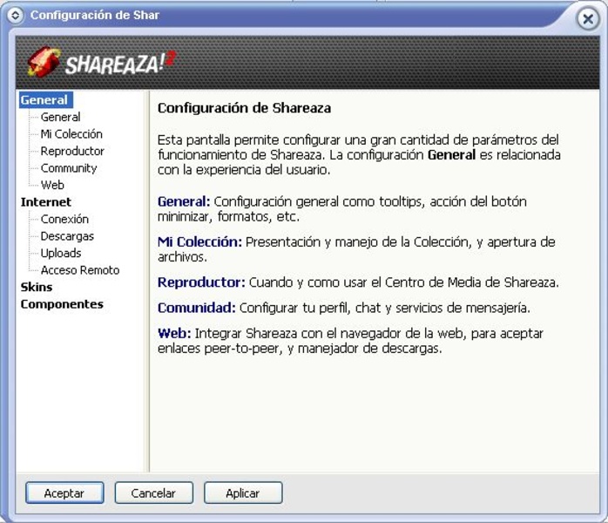
Task: Select the Skins category
Action: (37, 287)
